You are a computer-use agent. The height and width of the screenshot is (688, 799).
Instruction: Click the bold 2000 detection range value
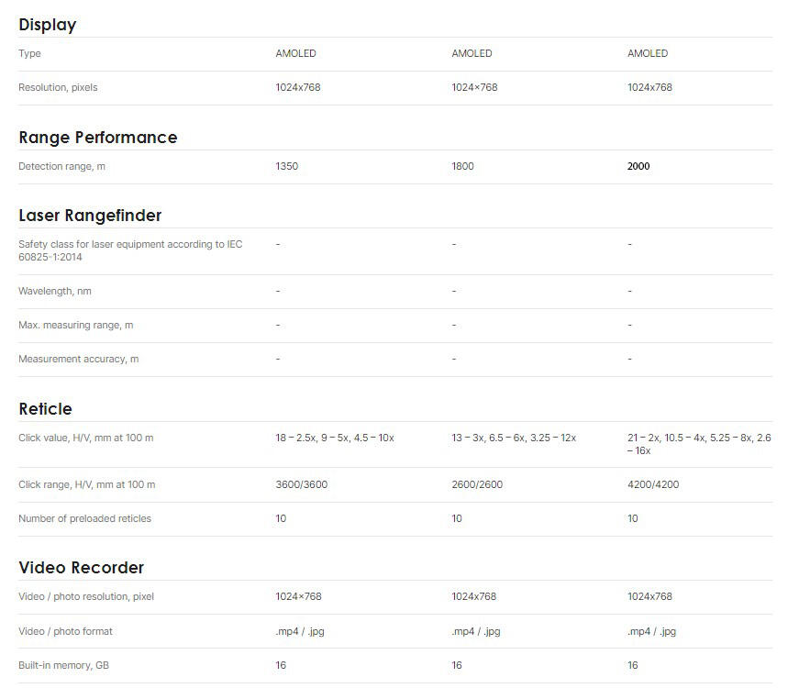click(638, 167)
